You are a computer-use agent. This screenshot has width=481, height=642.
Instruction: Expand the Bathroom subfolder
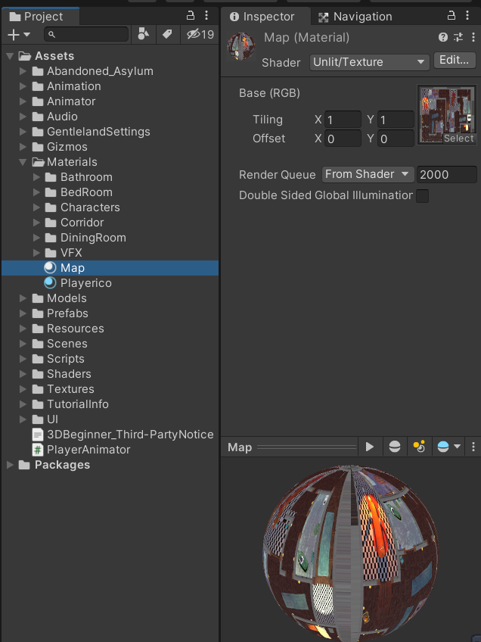pos(36,177)
